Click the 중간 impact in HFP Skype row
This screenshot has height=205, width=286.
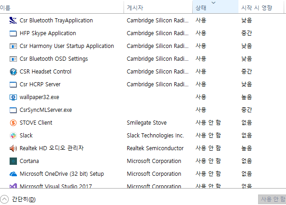click(247, 33)
